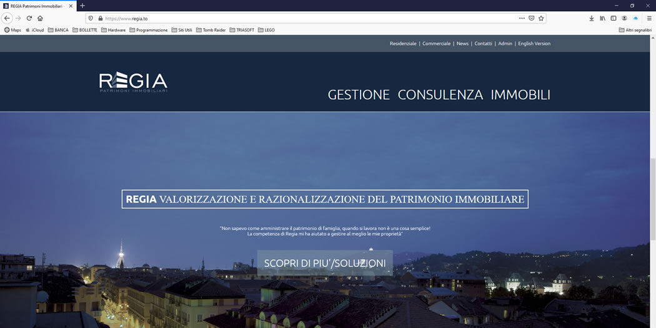Click the page vertical scrollbar thumb
656x328 pixels.
point(653,199)
